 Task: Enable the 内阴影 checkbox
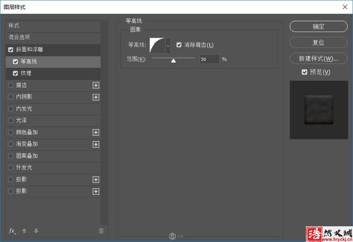click(x=11, y=97)
